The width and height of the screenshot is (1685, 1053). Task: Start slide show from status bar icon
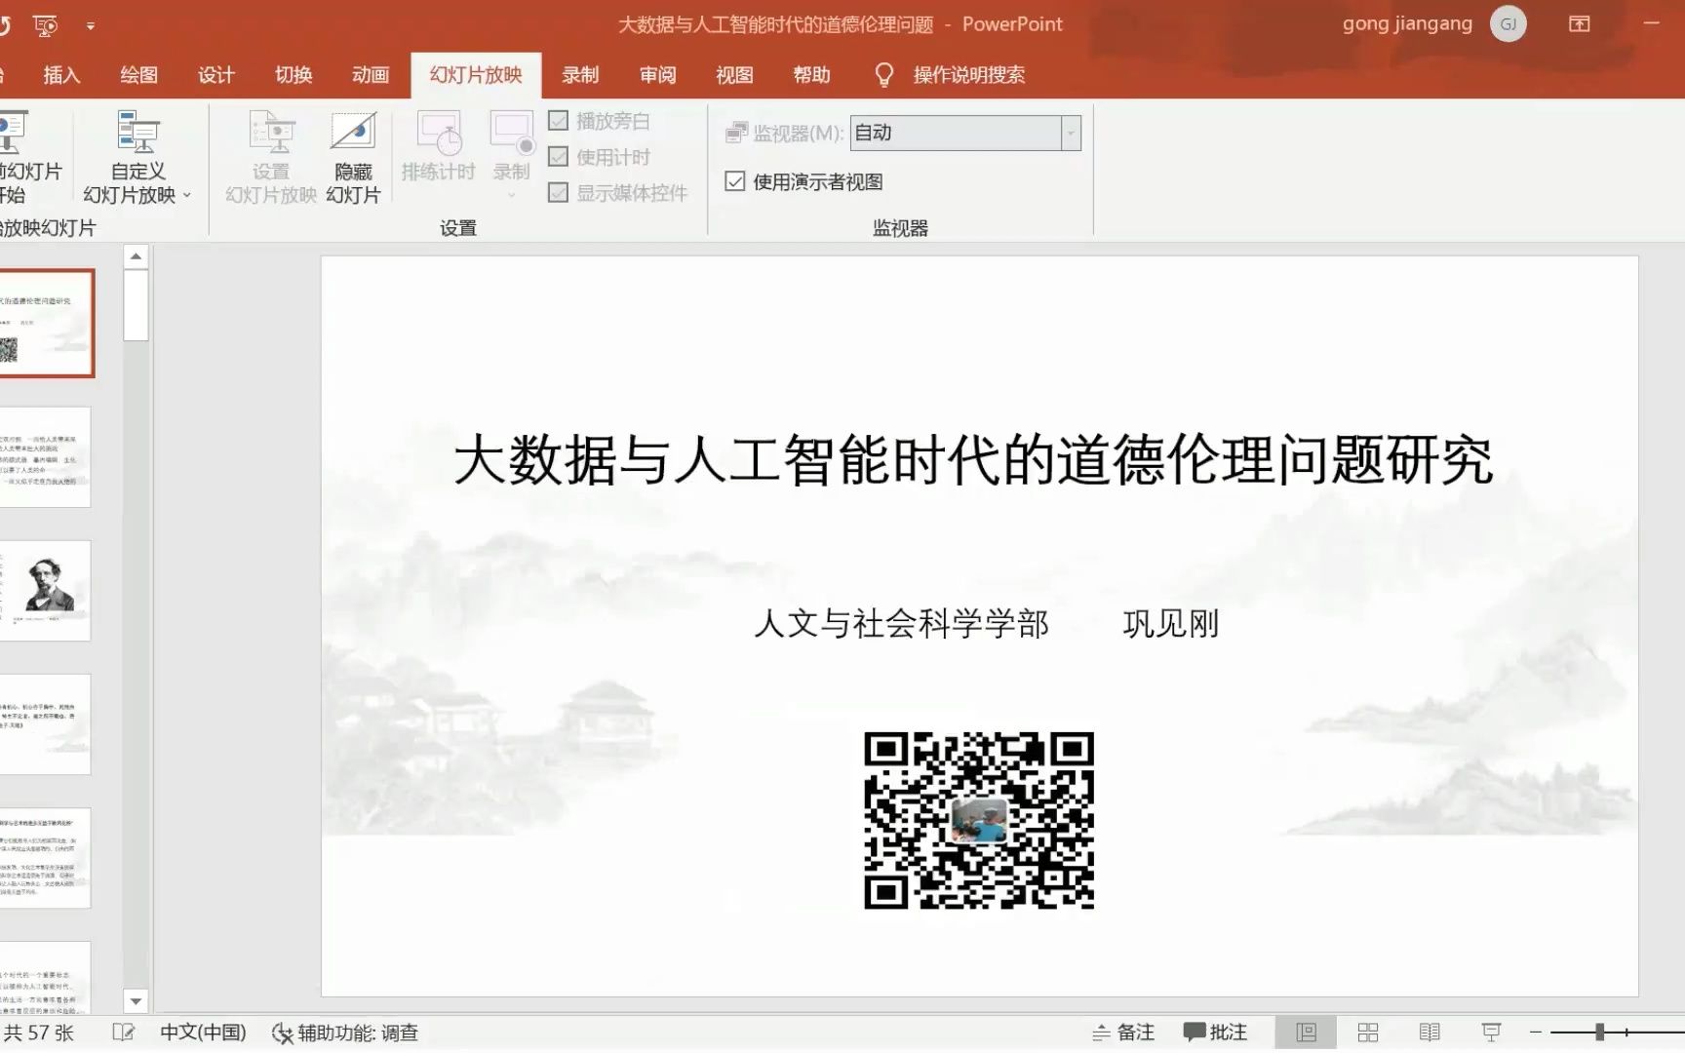(1491, 1032)
